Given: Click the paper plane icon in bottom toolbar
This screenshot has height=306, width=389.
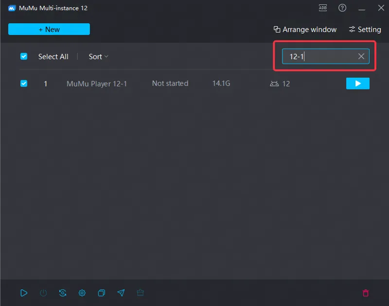Looking at the screenshot, I should coord(121,293).
